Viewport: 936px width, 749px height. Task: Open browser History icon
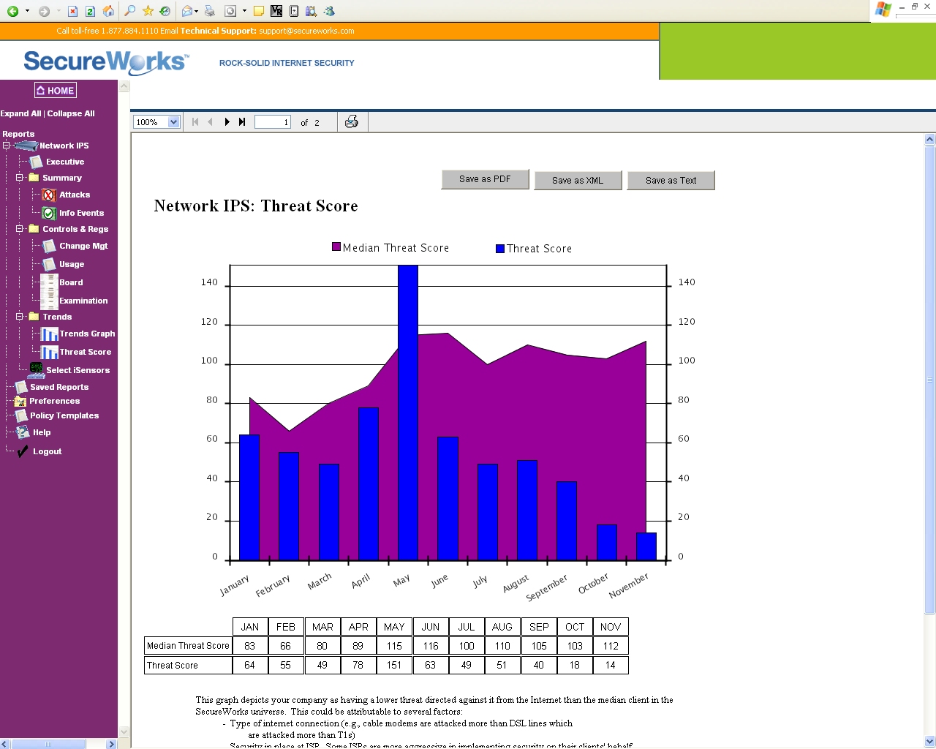coord(165,11)
